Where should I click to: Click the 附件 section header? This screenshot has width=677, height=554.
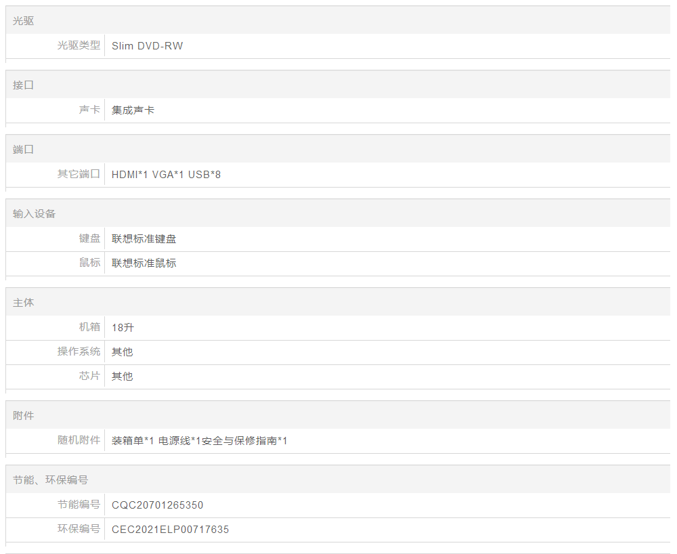(24, 415)
